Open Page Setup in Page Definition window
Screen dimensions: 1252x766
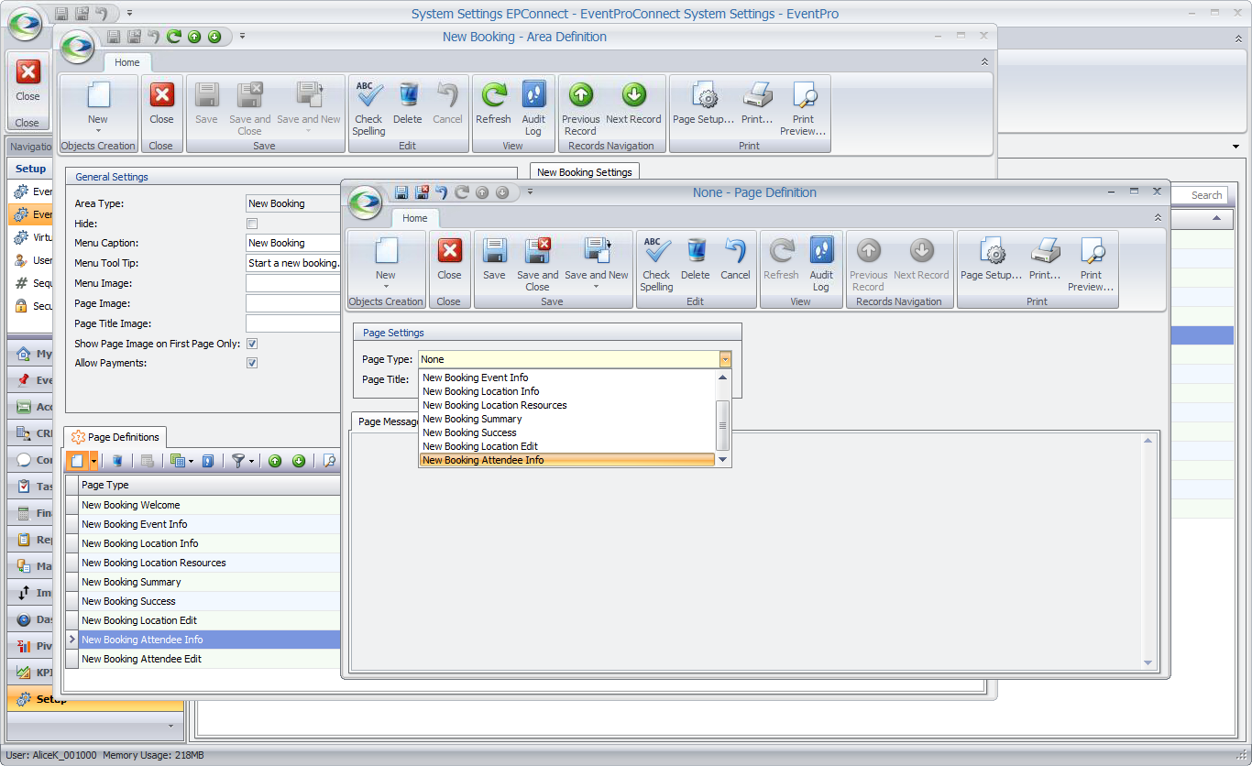pos(992,258)
